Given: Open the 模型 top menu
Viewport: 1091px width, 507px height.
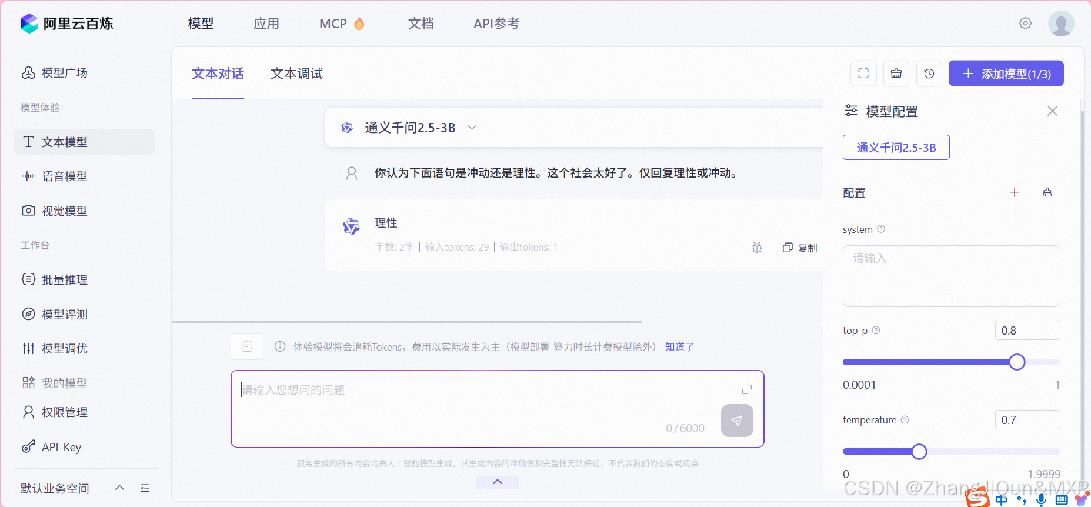Looking at the screenshot, I should 201,24.
